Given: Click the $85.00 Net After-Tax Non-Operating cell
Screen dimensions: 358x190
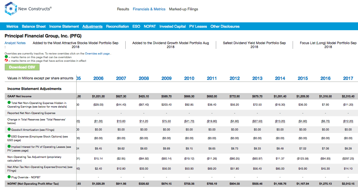Looking at the screenshot, I should point(280,169).
